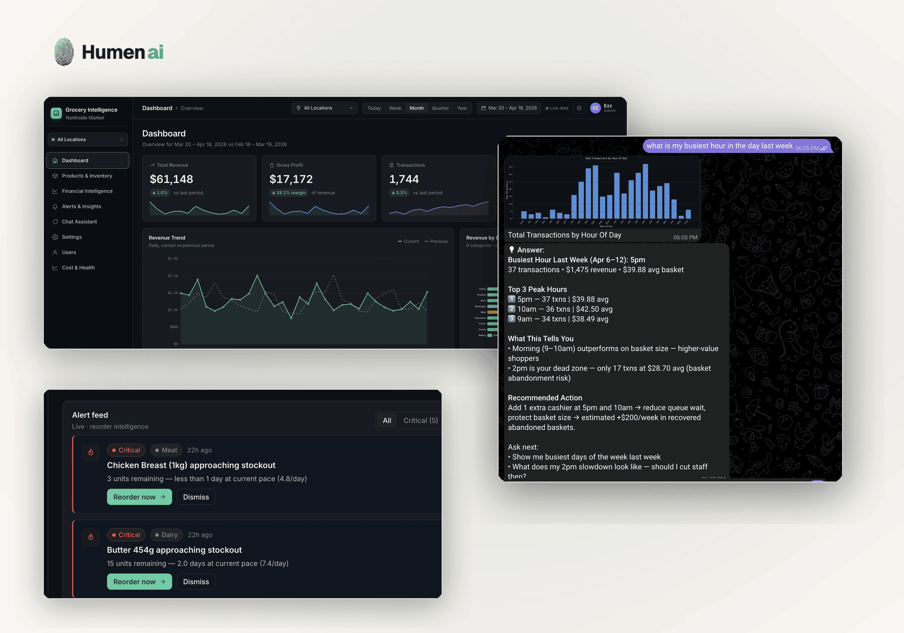Open the Mar 20 – Apr 18, 2026 date picker
The image size is (904, 633).
click(509, 108)
